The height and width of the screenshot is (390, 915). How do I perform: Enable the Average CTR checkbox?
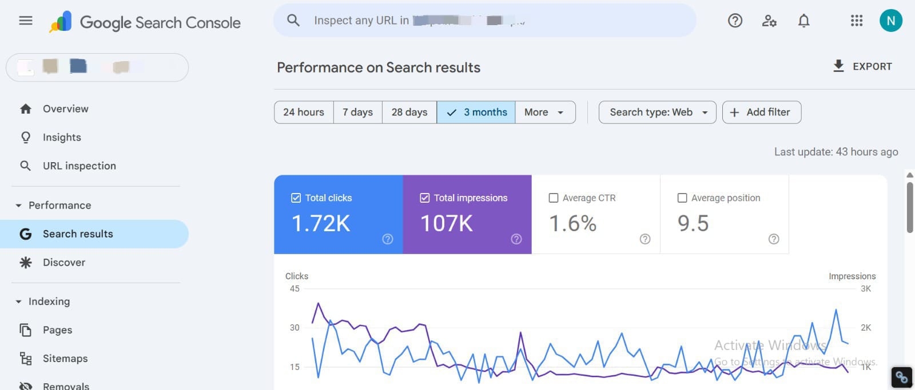coord(554,198)
